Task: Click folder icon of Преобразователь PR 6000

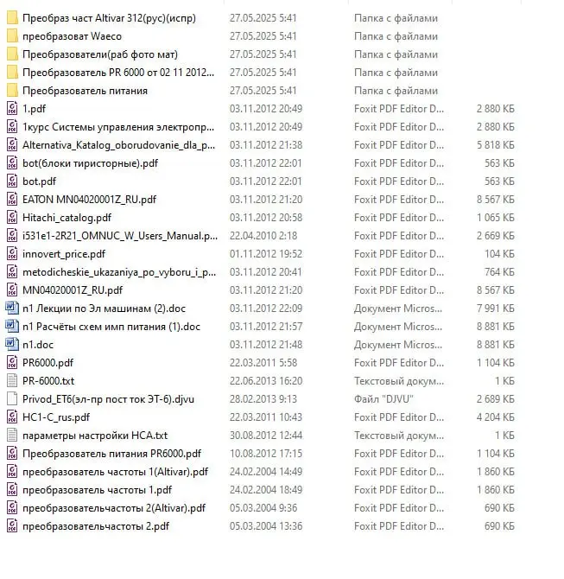Action: (x=12, y=72)
